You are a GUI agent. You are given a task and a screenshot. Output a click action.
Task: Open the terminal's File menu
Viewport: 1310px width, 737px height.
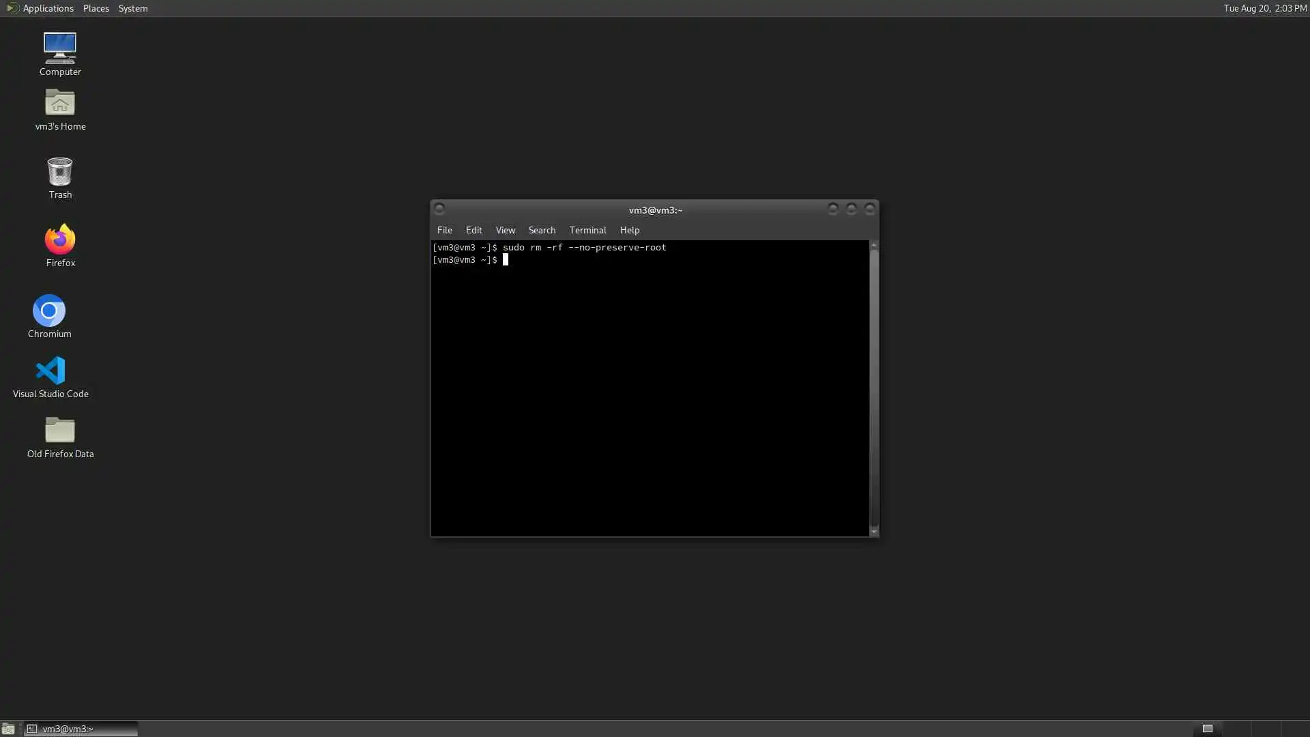pyautogui.click(x=444, y=230)
